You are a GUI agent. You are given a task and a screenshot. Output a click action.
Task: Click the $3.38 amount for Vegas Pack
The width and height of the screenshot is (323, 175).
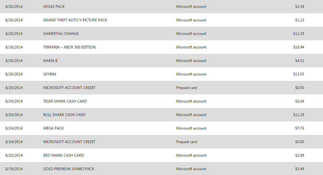pyautogui.click(x=300, y=6)
